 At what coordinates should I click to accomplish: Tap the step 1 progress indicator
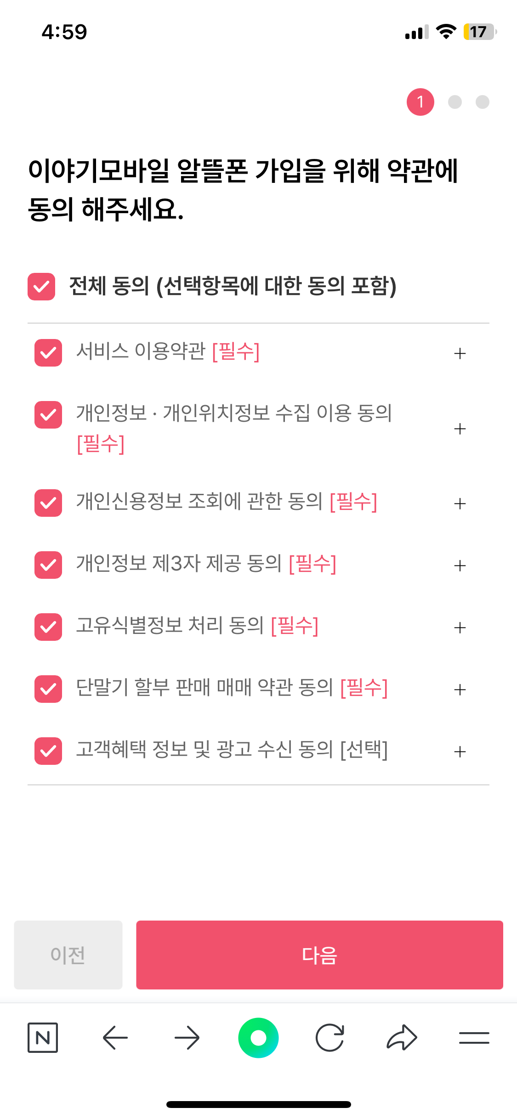tap(420, 102)
